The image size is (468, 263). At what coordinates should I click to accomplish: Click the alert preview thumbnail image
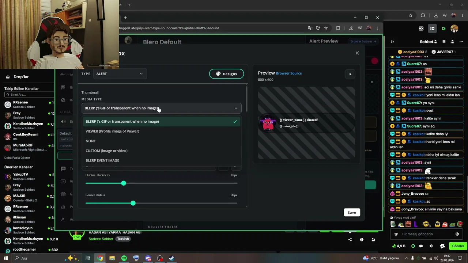[x=268, y=123]
